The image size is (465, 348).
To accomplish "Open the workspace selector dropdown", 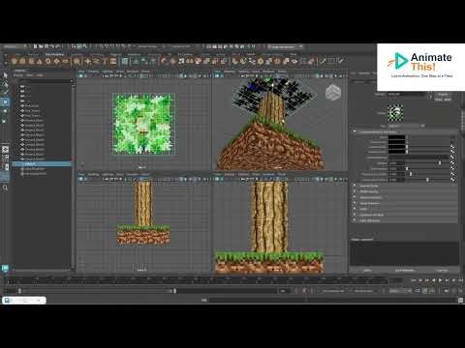I will [286, 46].
